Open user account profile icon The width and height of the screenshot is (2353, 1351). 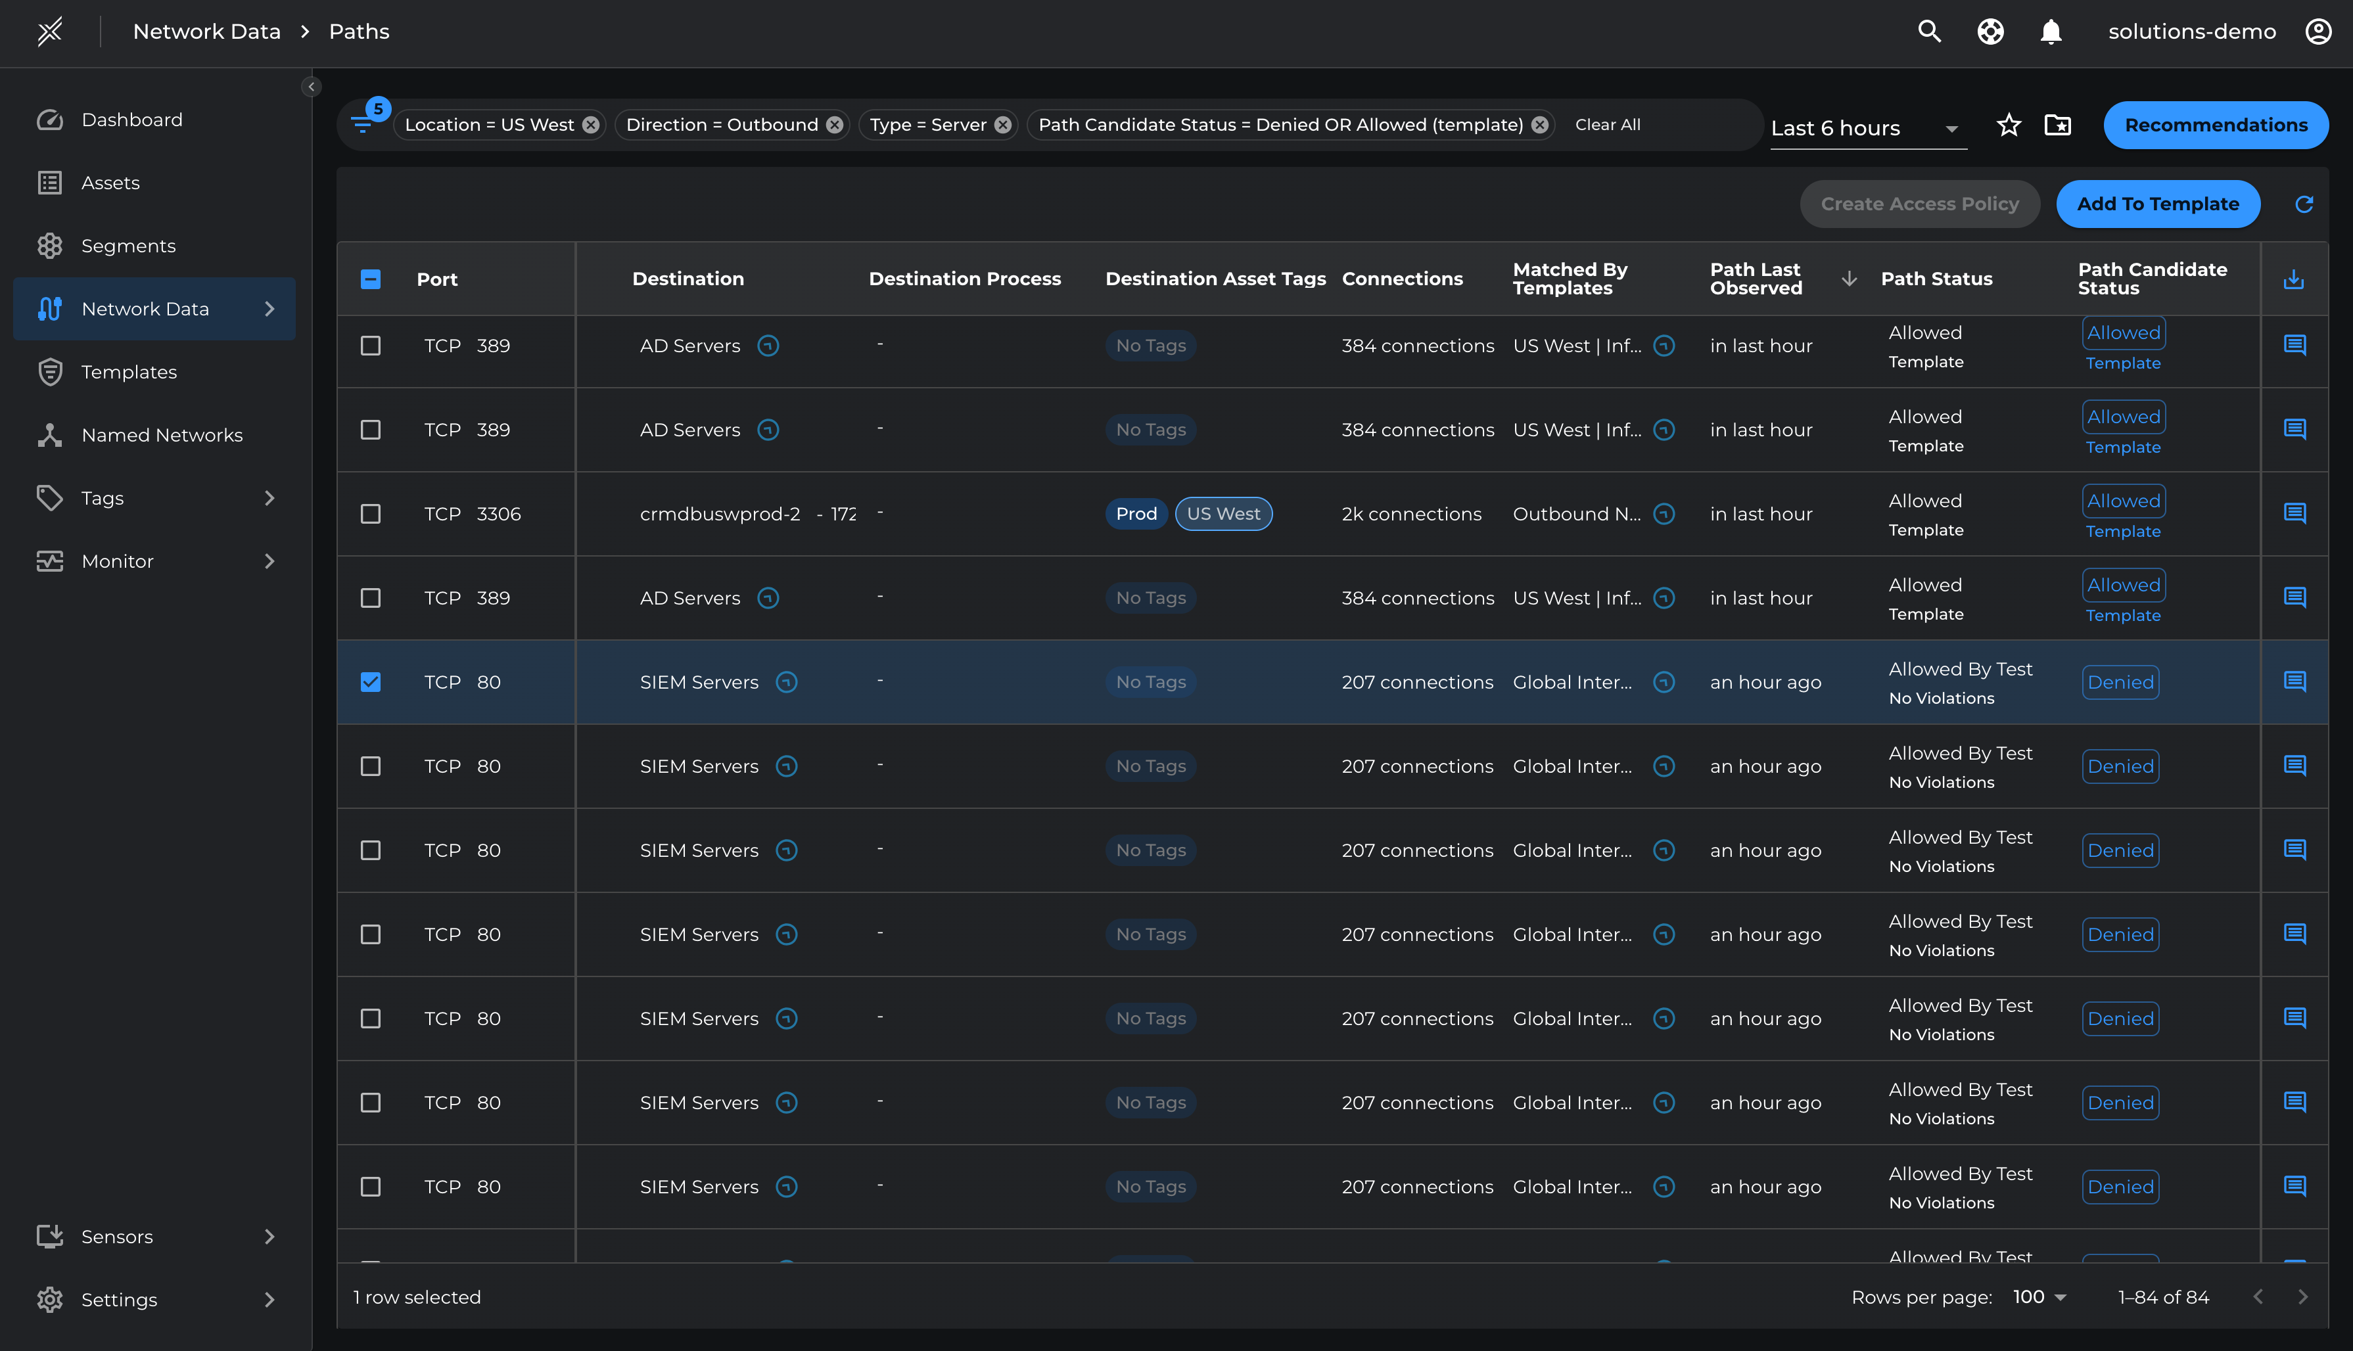point(2318,32)
